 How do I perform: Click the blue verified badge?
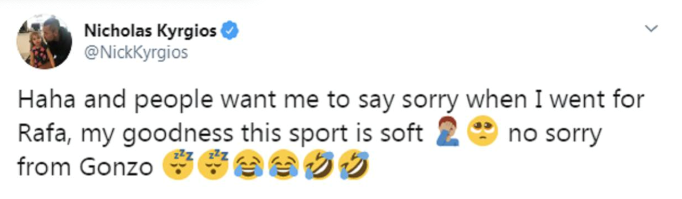click(230, 32)
